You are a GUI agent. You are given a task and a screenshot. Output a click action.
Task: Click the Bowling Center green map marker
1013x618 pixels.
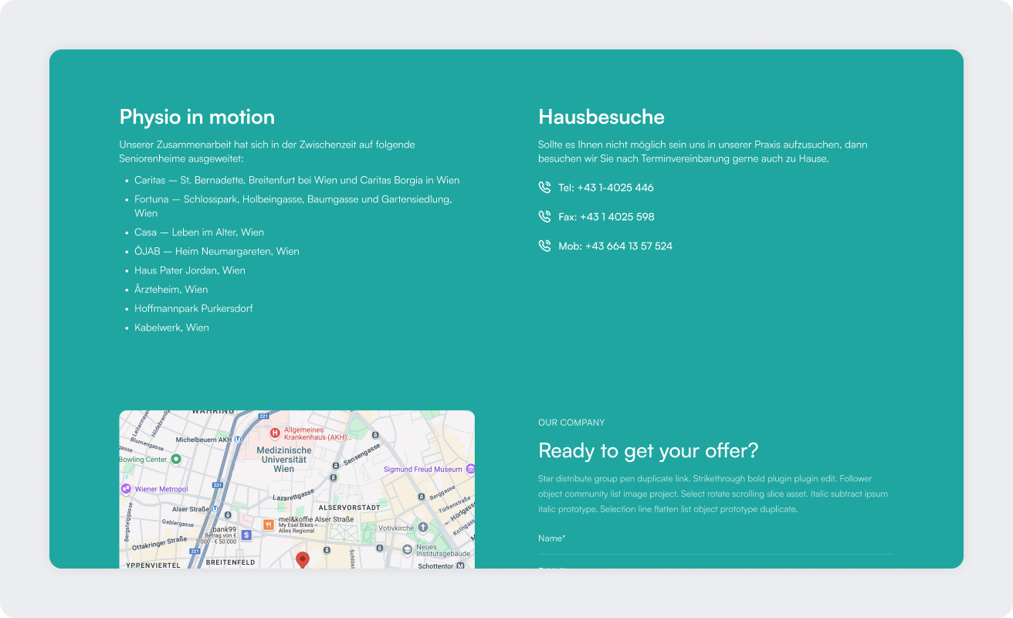(176, 460)
